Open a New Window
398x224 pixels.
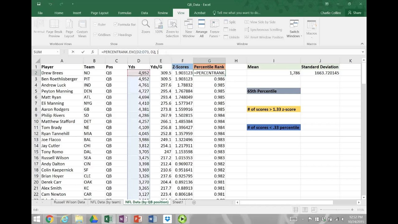tap(188, 28)
